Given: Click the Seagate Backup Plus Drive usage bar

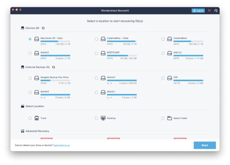Looking at the screenshot, I should (x=55, y=80).
